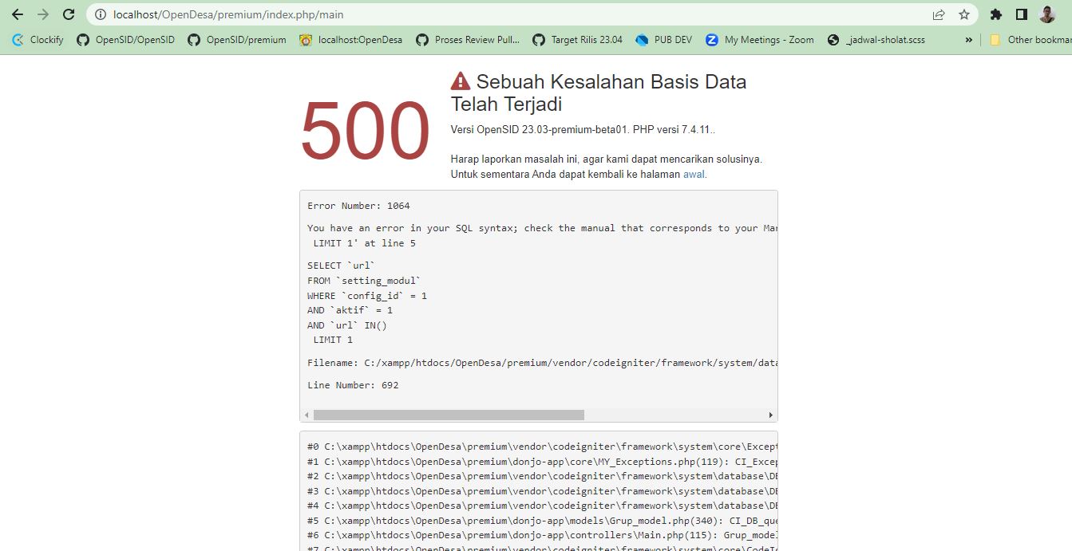Click stack trace line #6 Main.php
1072x551 pixels.
[x=542, y=535]
